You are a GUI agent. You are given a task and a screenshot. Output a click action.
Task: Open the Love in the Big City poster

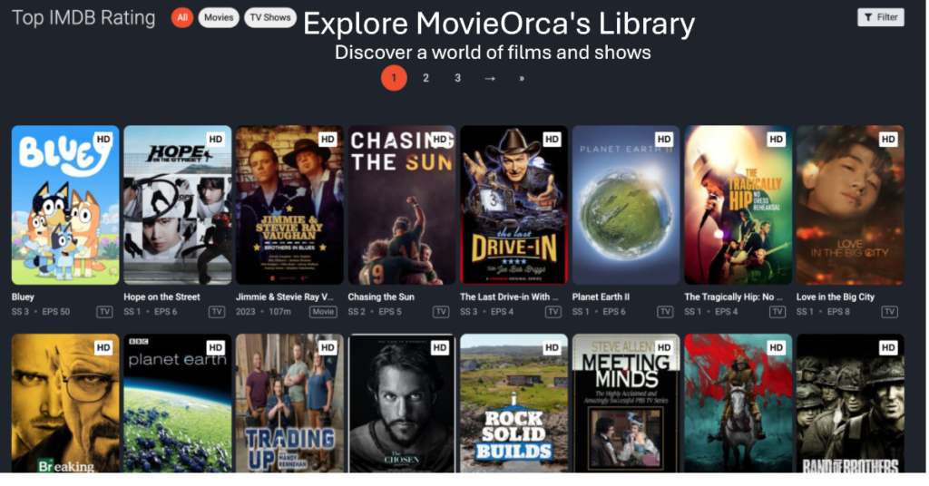tap(850, 205)
